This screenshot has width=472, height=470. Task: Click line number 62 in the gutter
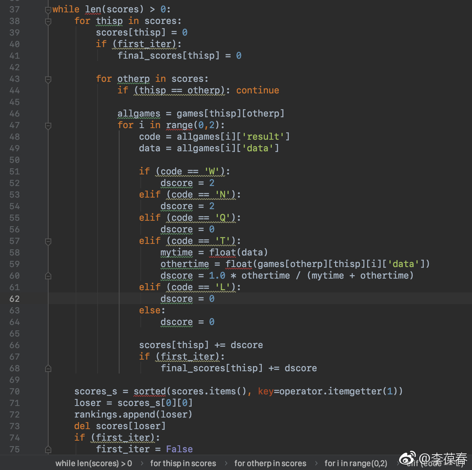(x=15, y=299)
